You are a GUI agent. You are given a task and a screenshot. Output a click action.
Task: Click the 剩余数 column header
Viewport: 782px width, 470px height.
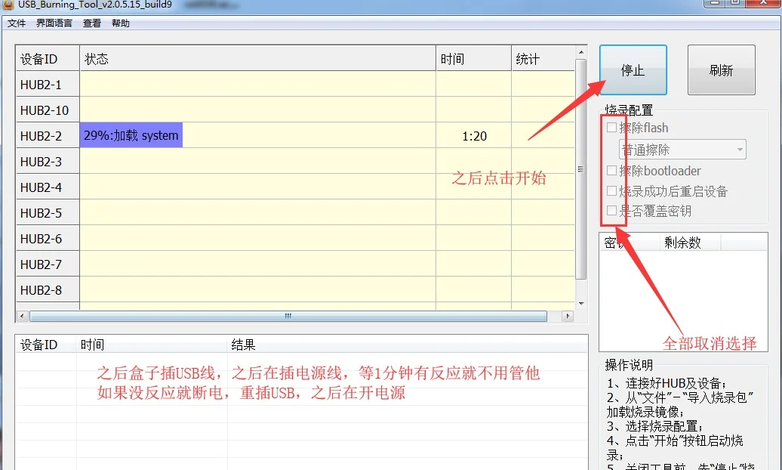(x=690, y=243)
